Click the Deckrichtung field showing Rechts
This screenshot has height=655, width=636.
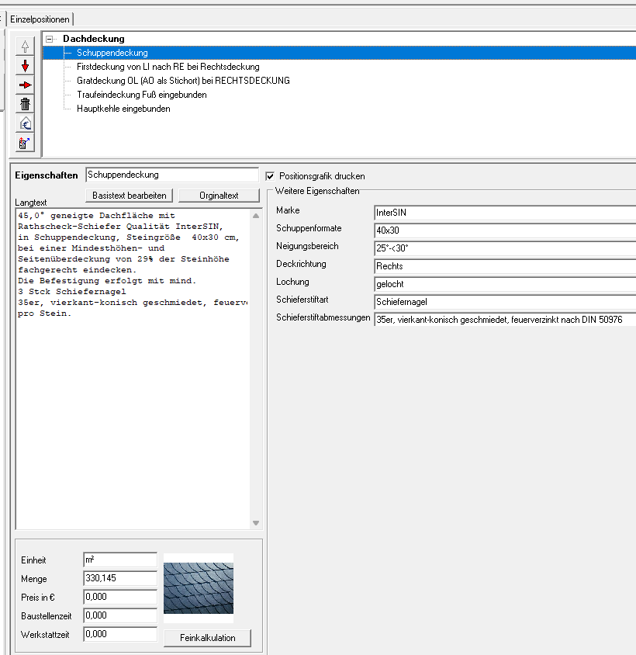pos(504,265)
